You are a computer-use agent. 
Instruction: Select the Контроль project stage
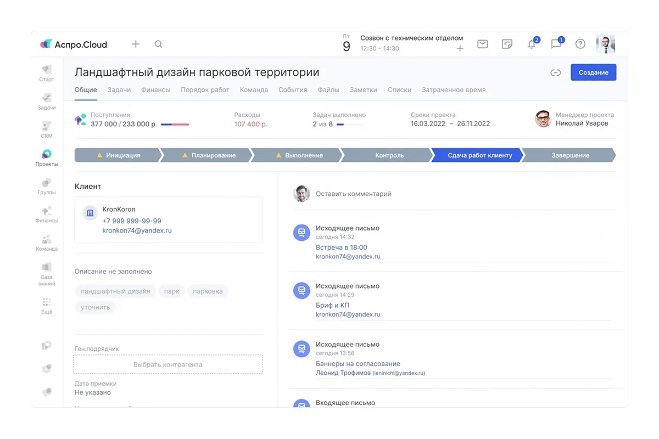[389, 155]
